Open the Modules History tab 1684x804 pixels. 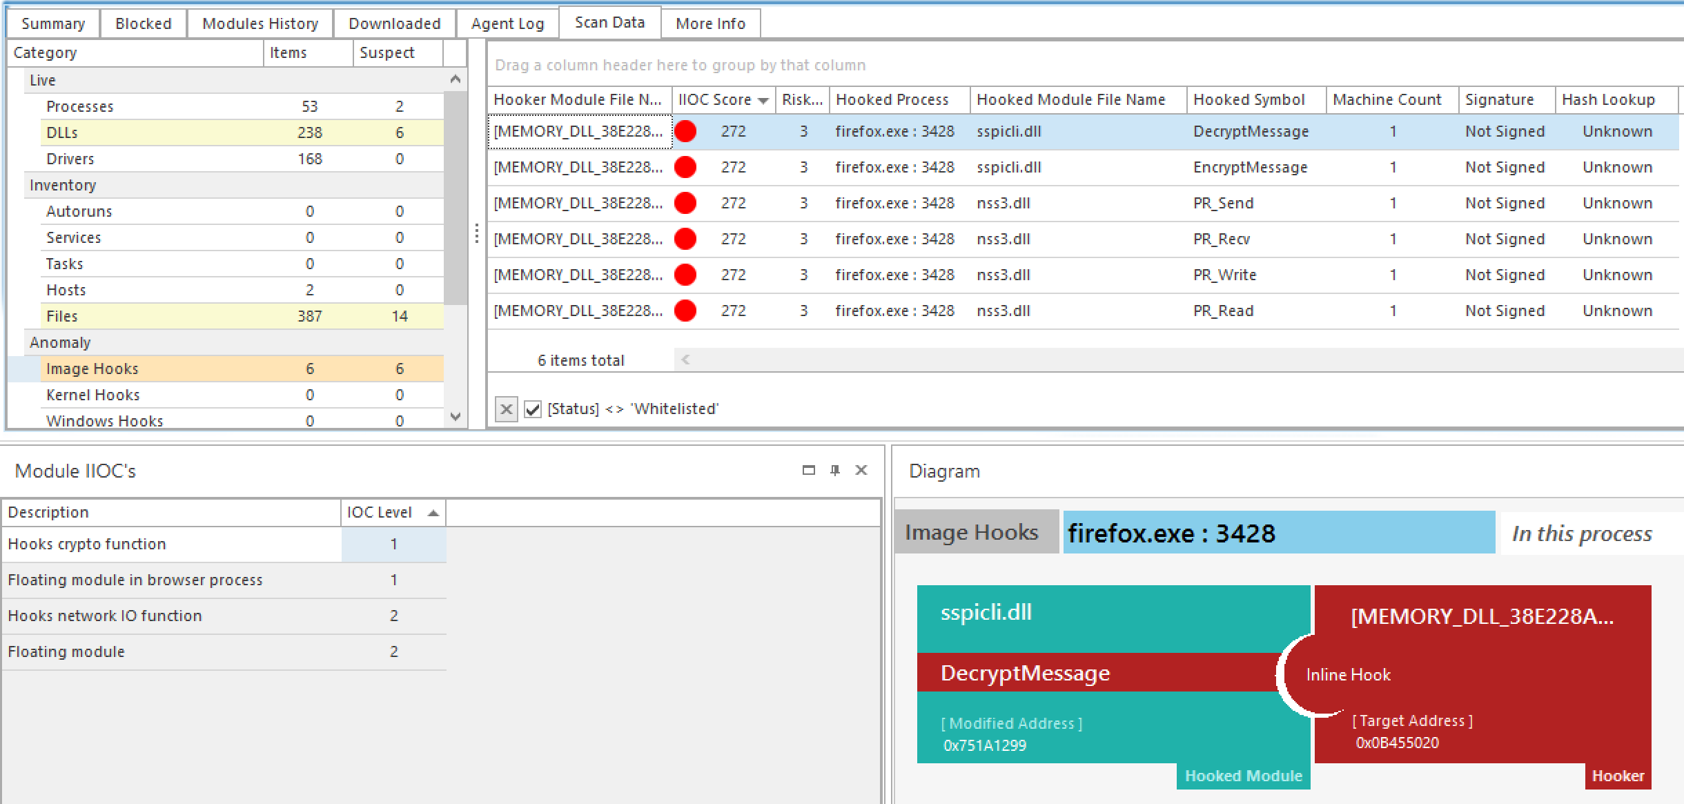[x=260, y=23]
